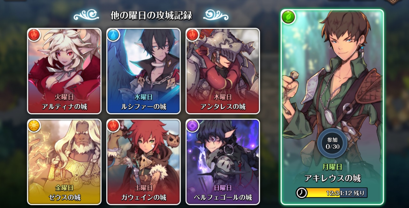Open Friday's ゼウスの城 record
This screenshot has height=208, width=409.
(x=64, y=162)
